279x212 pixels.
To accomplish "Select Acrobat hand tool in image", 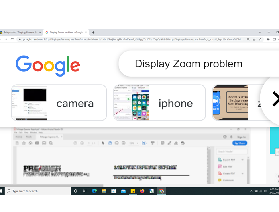I will [110, 143].
